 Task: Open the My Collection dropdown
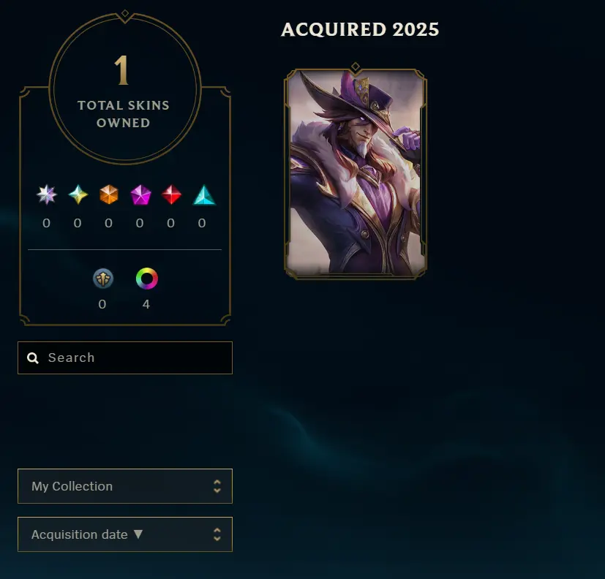coord(125,486)
